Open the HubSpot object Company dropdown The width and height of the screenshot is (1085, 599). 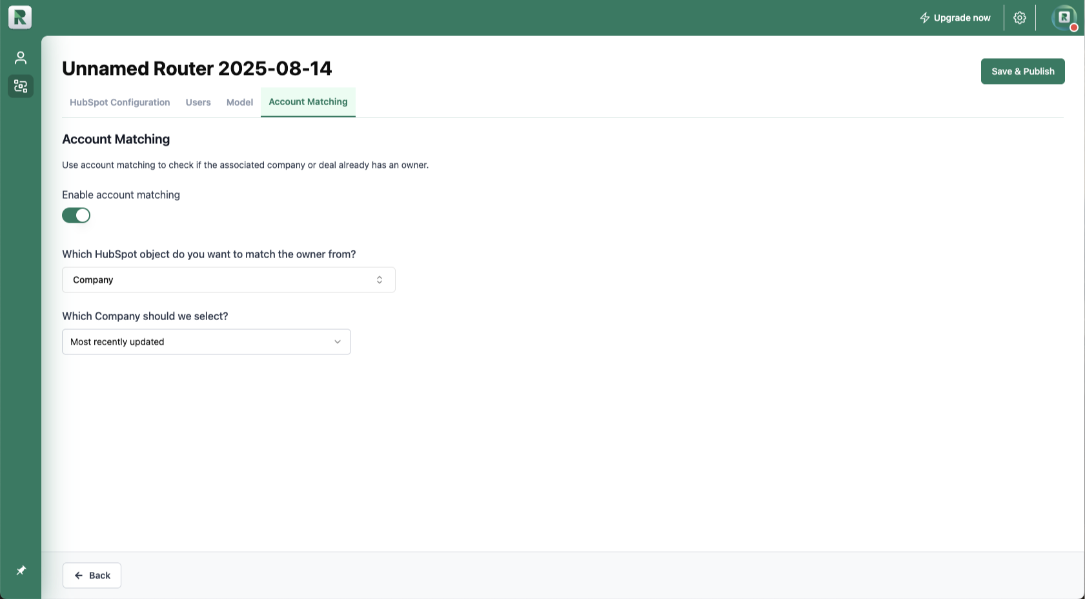pyautogui.click(x=228, y=280)
